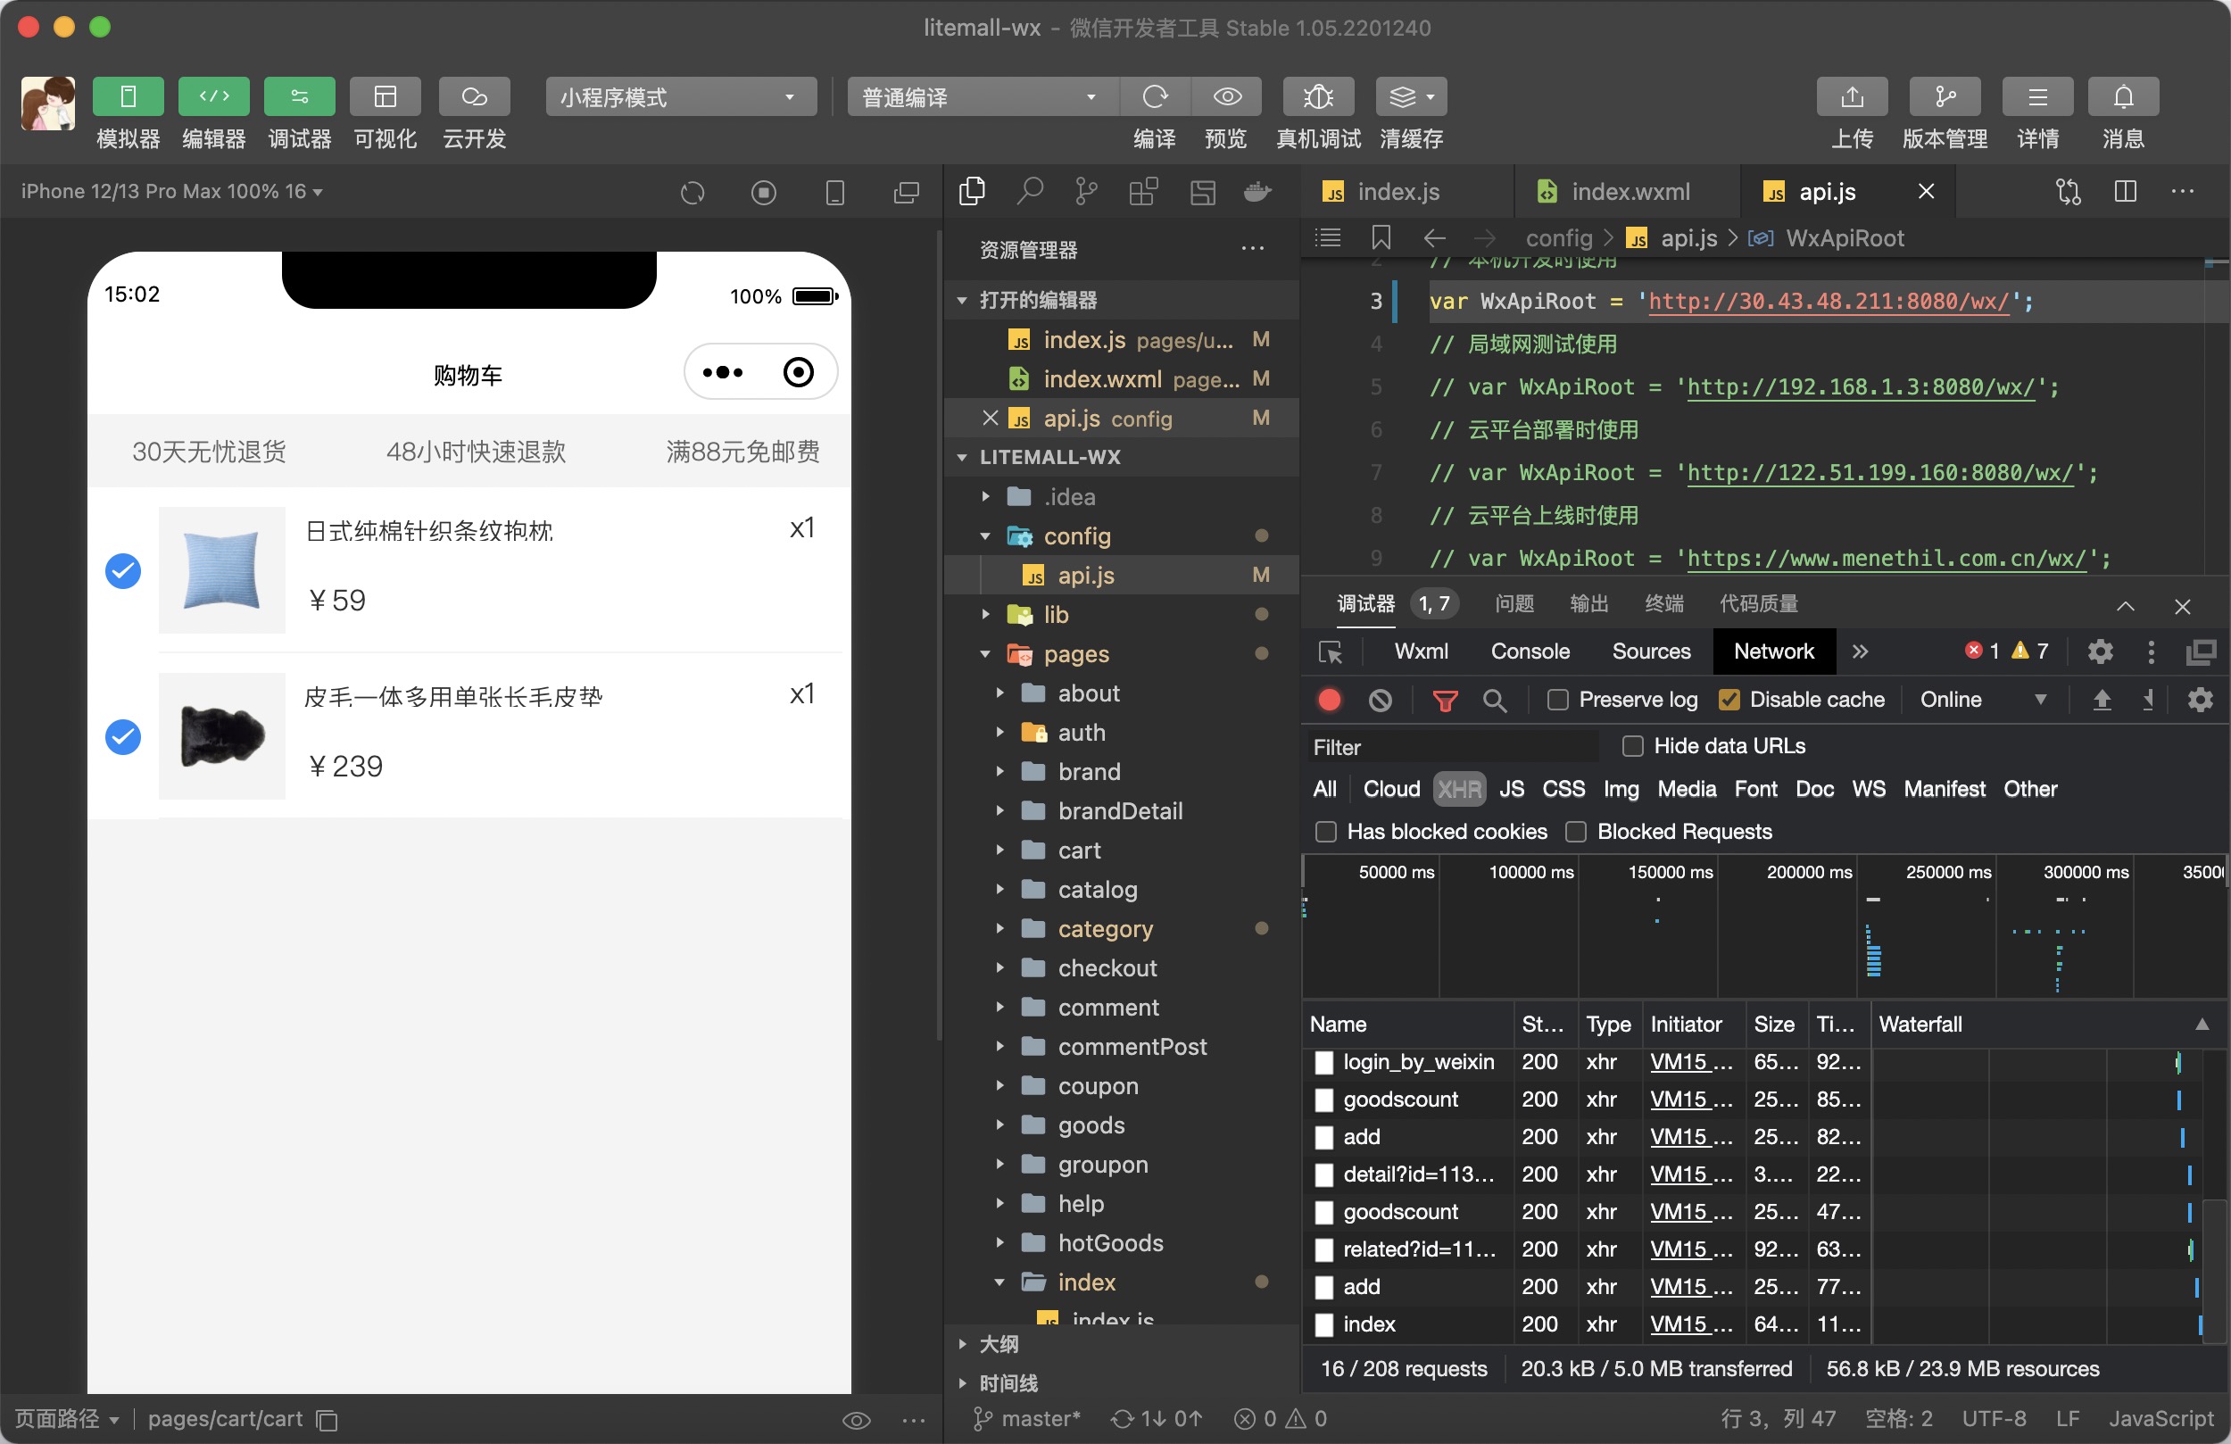Open 普通编译 compilation mode dropdown

pyautogui.click(x=977, y=96)
